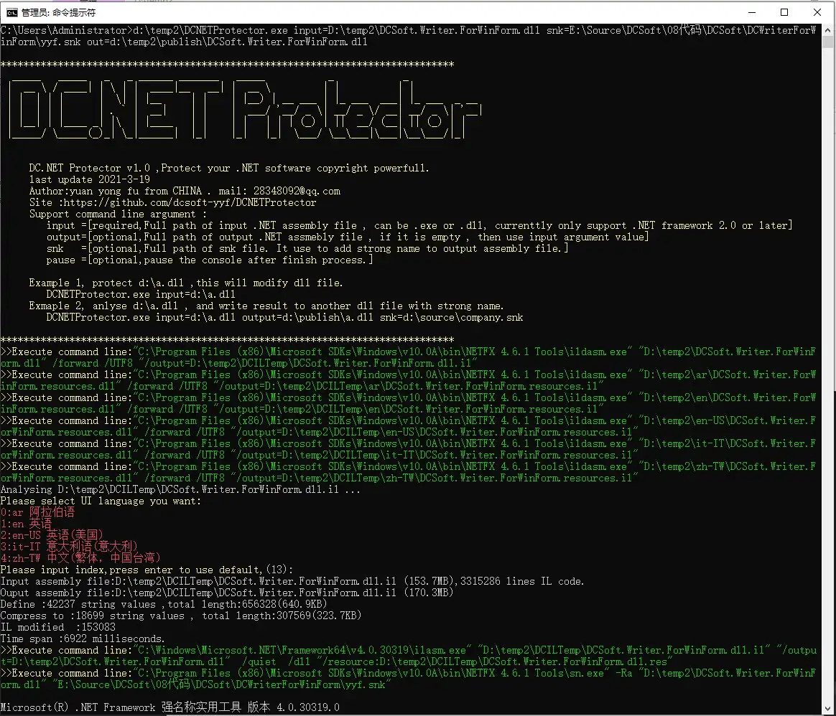Click the scrollbar thumb at top
The width and height of the screenshot is (836, 716).
(827, 42)
